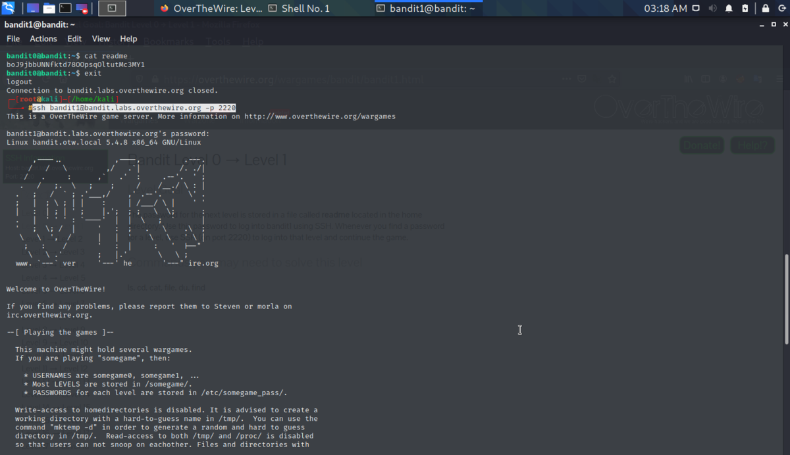Click '--[ Playing the games ]--' heading
Image resolution: width=790 pixels, height=455 pixels.
(60, 332)
